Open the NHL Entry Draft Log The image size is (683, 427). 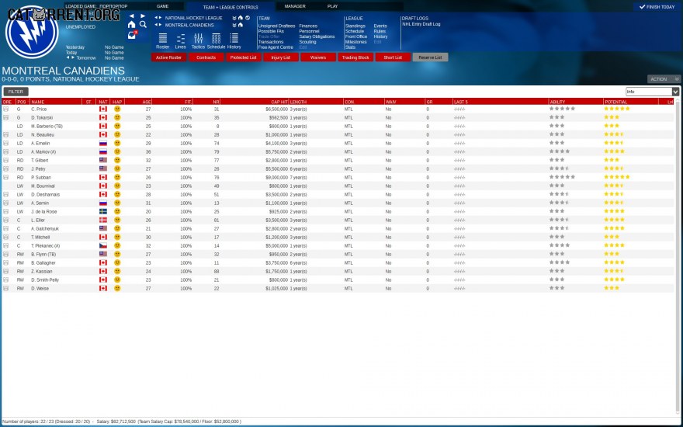421,24
